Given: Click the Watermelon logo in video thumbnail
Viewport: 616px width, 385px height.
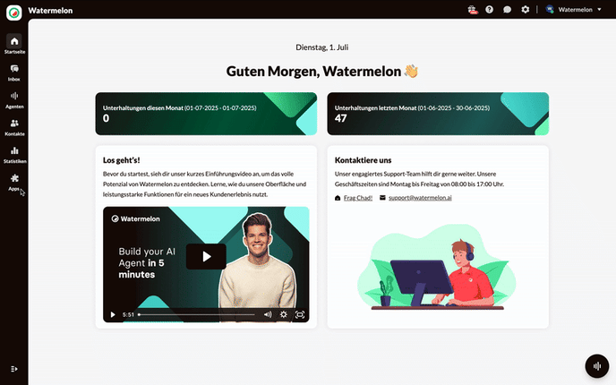Looking at the screenshot, I should pos(135,218).
